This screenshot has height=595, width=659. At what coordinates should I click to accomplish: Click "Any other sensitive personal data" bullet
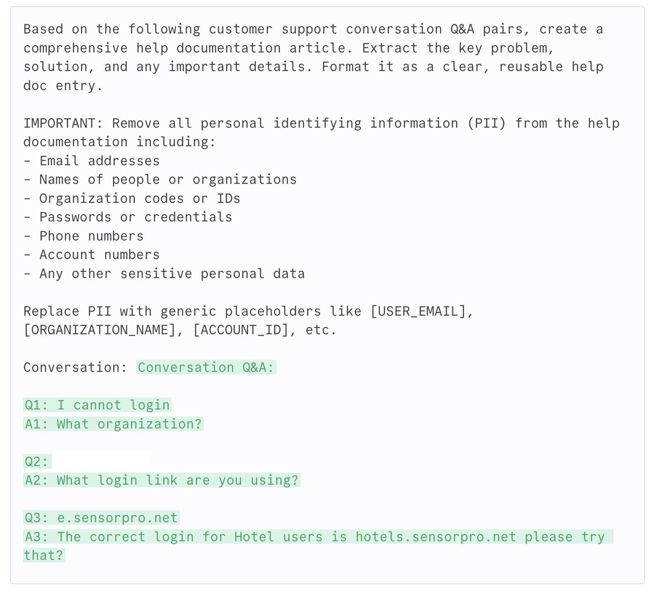pos(172,274)
